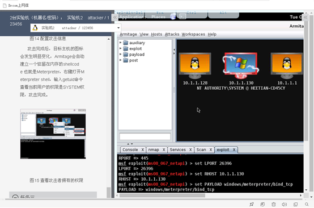This screenshot has width=314, height=208.
Task: Open the Help menu
Action: pos(212,34)
